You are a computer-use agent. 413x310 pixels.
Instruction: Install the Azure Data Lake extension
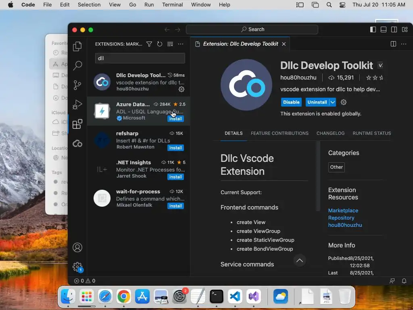tap(175, 119)
